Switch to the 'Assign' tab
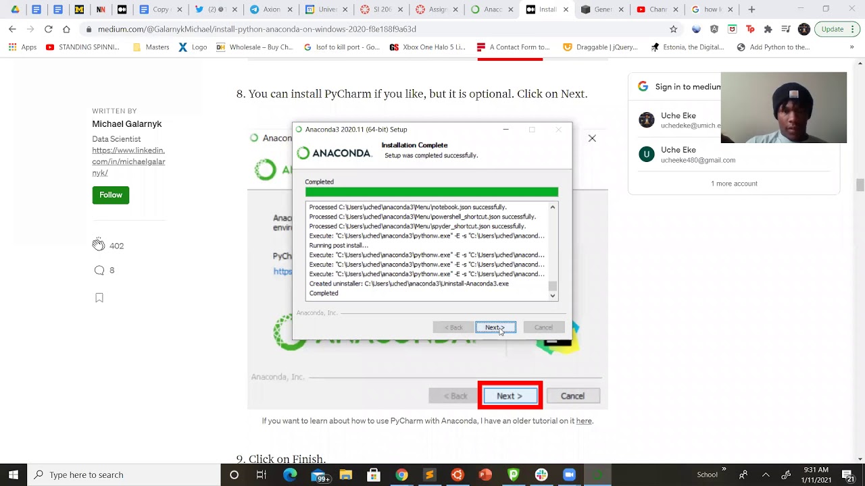Screen dimensions: 865x486 [437, 9]
